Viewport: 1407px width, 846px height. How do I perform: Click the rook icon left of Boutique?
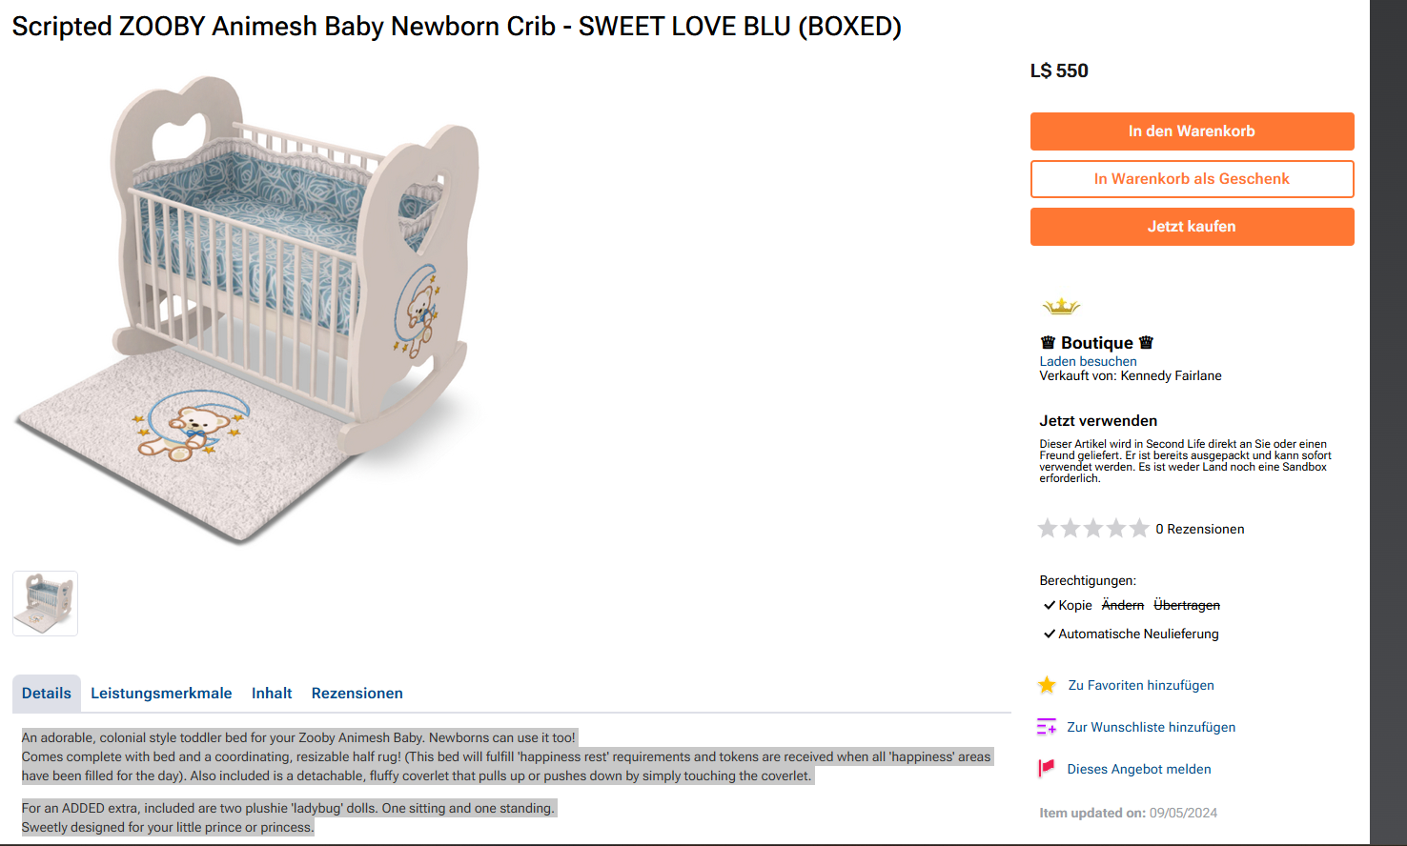[1048, 343]
